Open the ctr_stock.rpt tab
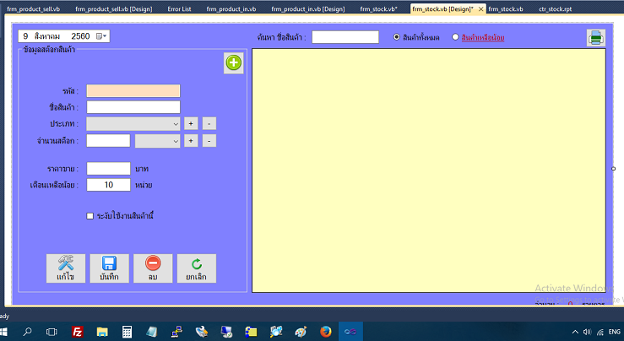This screenshot has height=341, width=624. (x=555, y=8)
